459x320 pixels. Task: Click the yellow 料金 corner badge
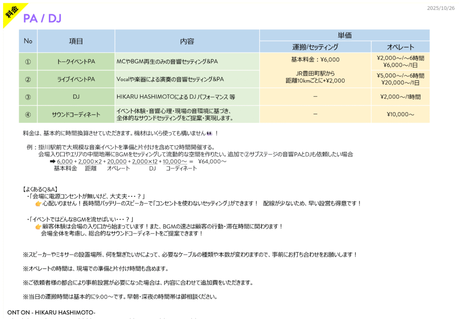[x=12, y=12]
